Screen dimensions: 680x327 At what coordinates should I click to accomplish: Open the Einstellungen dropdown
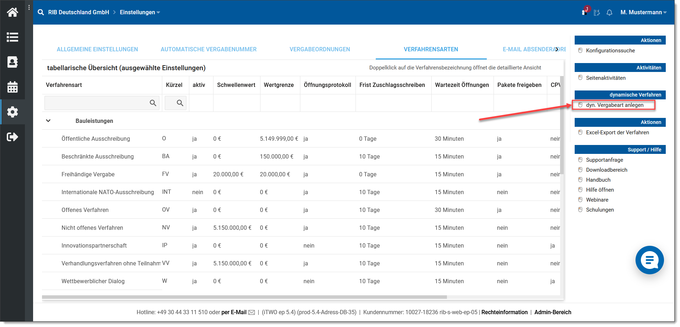[139, 12]
